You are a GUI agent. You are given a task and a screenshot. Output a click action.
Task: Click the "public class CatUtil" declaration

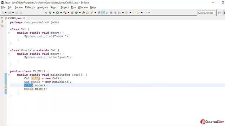point(29,71)
